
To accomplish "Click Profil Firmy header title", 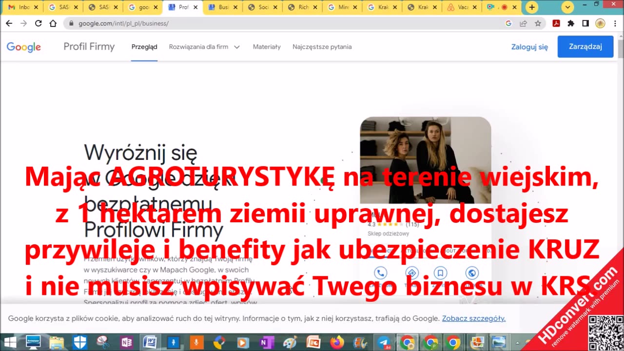I will click(89, 47).
